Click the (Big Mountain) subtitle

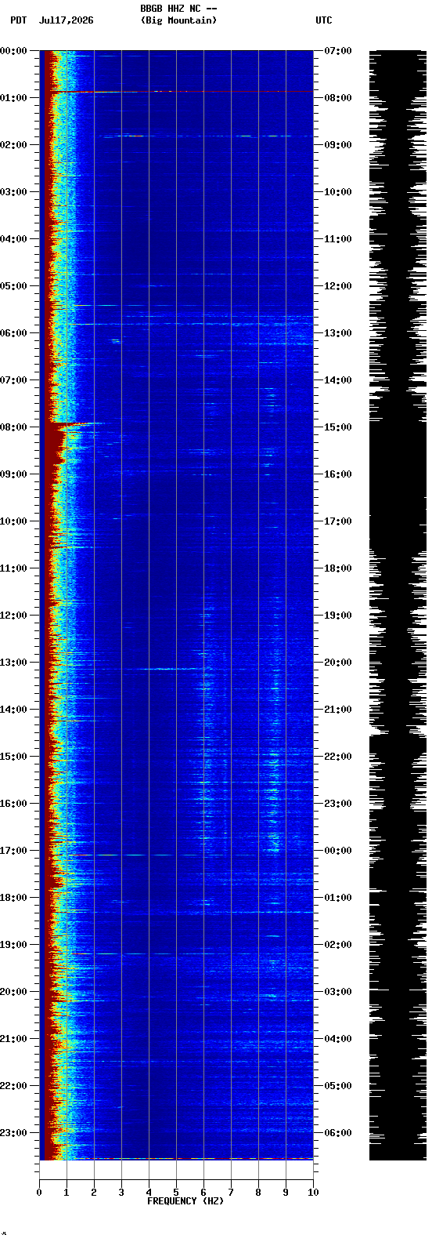pyautogui.click(x=178, y=20)
